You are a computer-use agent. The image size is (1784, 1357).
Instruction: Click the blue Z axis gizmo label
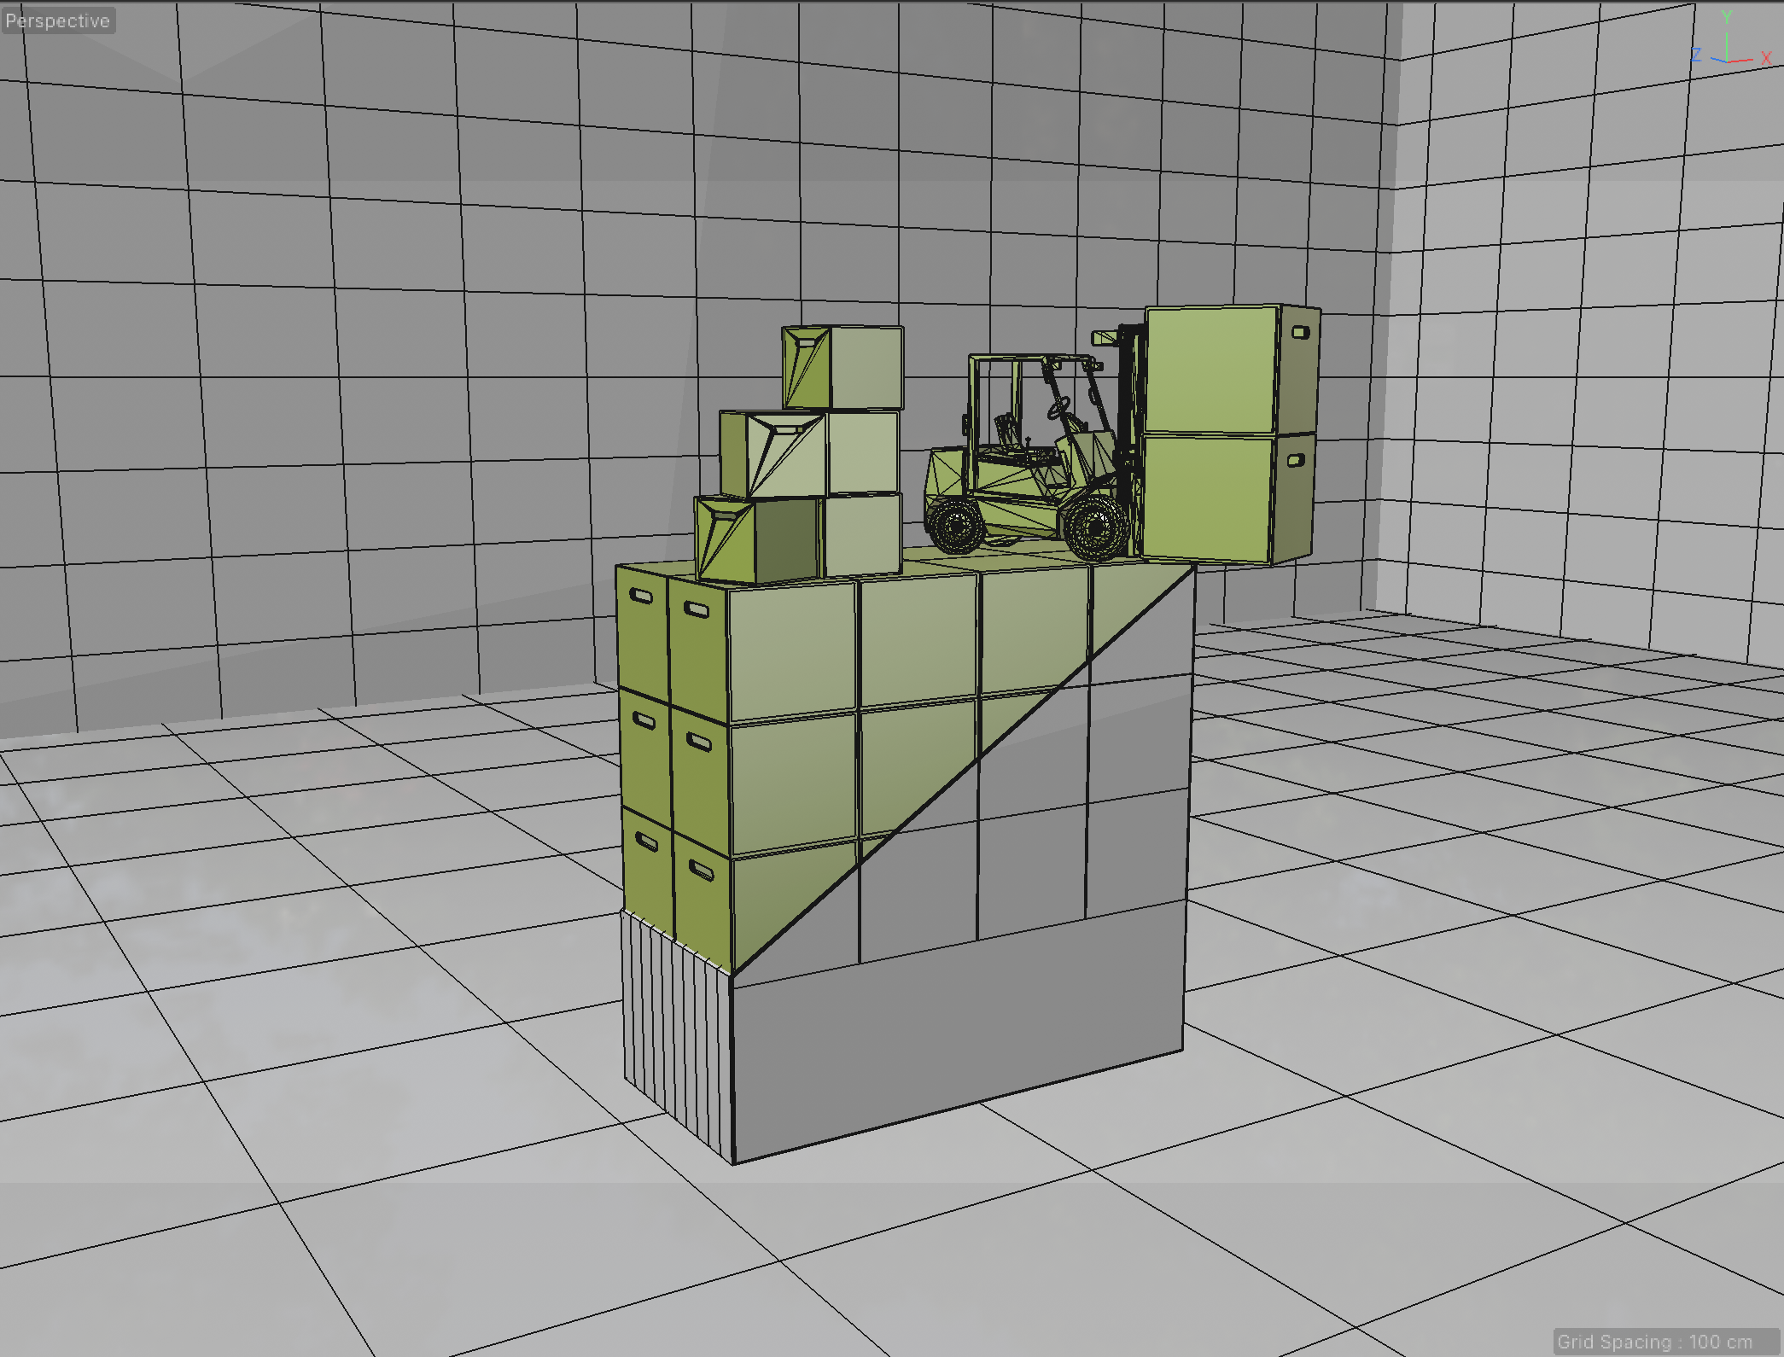click(x=1695, y=55)
